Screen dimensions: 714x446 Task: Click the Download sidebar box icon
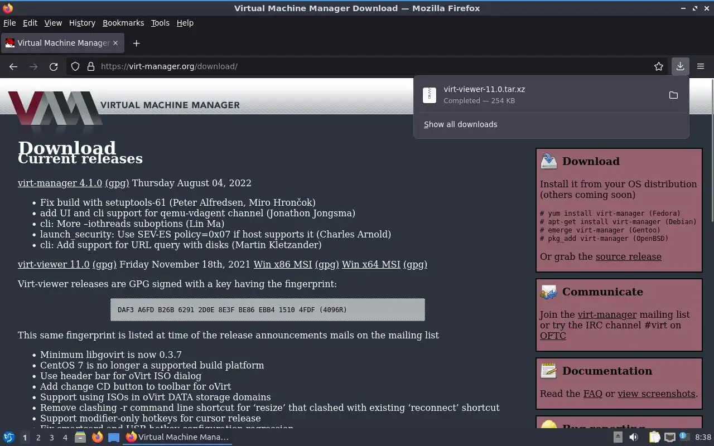[x=549, y=161]
